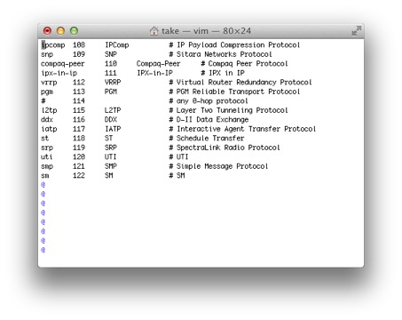Click the home folder icon in the title bar
The width and height of the screenshot is (402, 320).
pos(154,31)
